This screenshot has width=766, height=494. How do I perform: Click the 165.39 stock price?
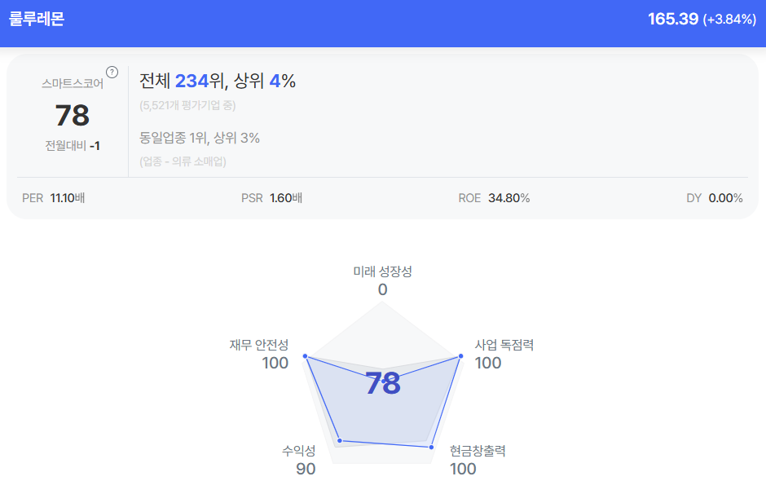[x=672, y=19]
